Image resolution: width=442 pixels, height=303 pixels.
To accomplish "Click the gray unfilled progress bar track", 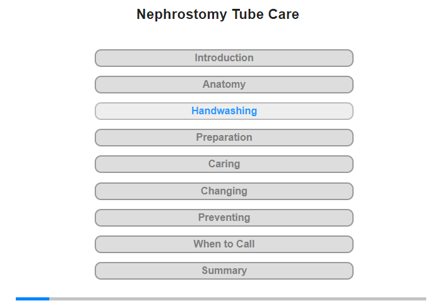I will click(x=237, y=299).
